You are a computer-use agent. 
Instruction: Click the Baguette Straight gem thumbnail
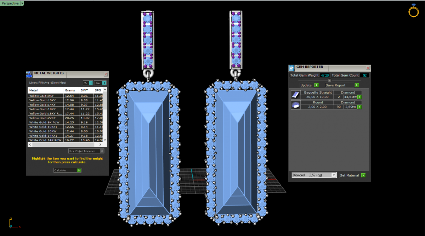tap(295, 95)
